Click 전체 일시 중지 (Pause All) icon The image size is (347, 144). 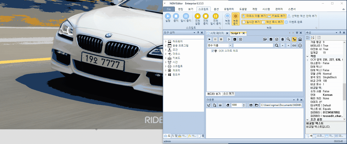pos(216,16)
